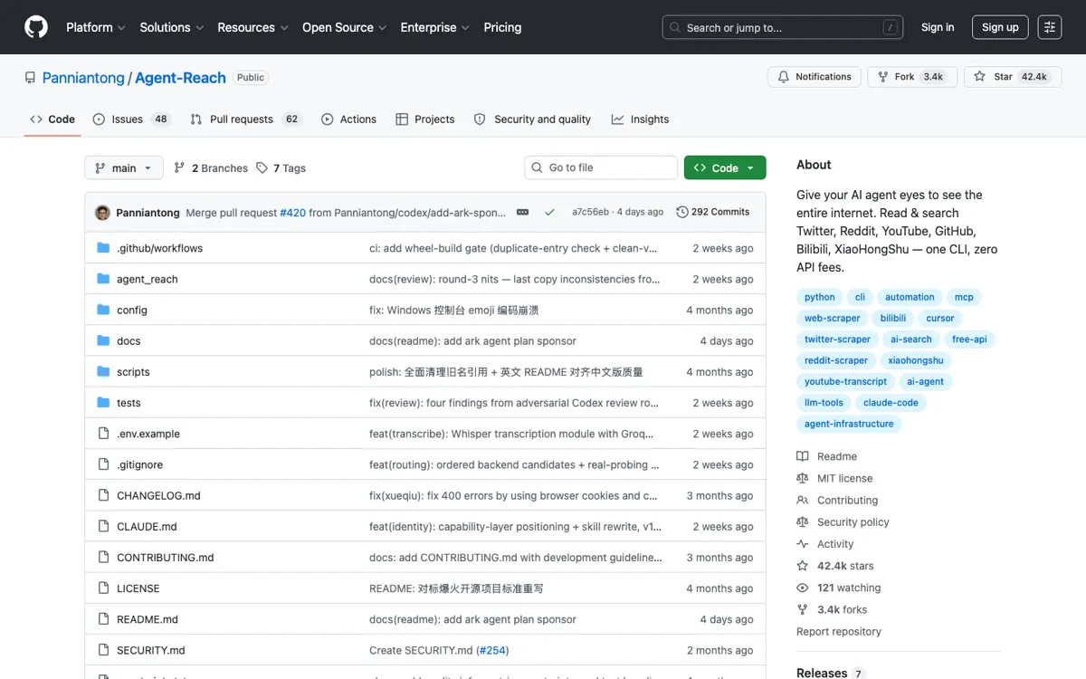Click the docs folder icon
Screen dimensions: 1086x679
coord(103,341)
